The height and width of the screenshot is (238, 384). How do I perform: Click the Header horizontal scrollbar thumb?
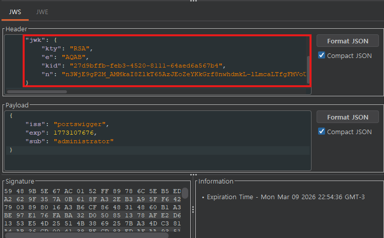(37, 92)
